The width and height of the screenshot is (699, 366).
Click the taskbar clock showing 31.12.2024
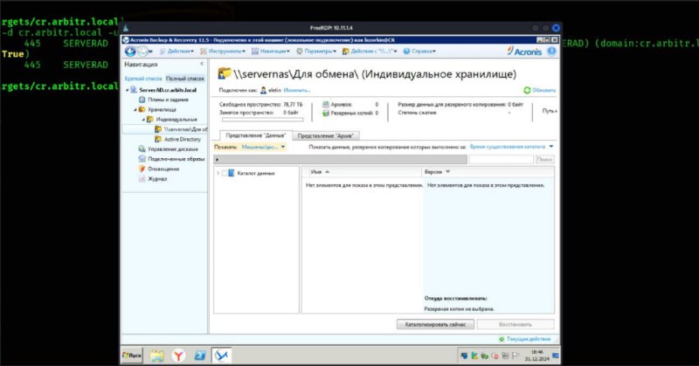tap(536, 356)
